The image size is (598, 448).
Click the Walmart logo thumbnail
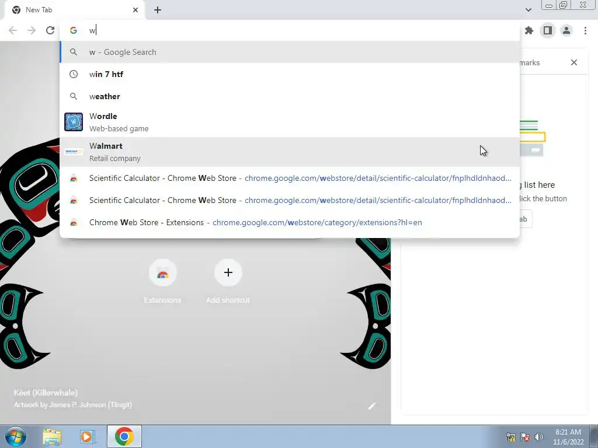74,152
